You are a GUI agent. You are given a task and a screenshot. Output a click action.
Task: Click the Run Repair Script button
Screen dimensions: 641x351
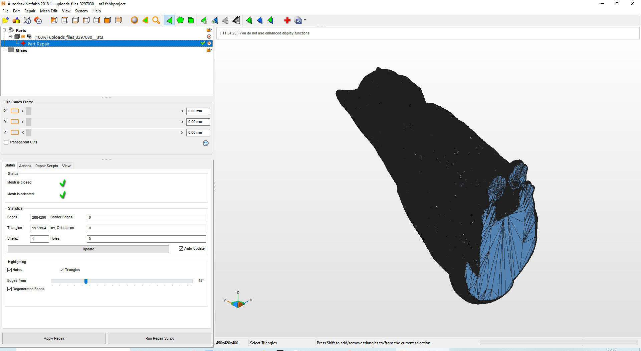point(160,338)
